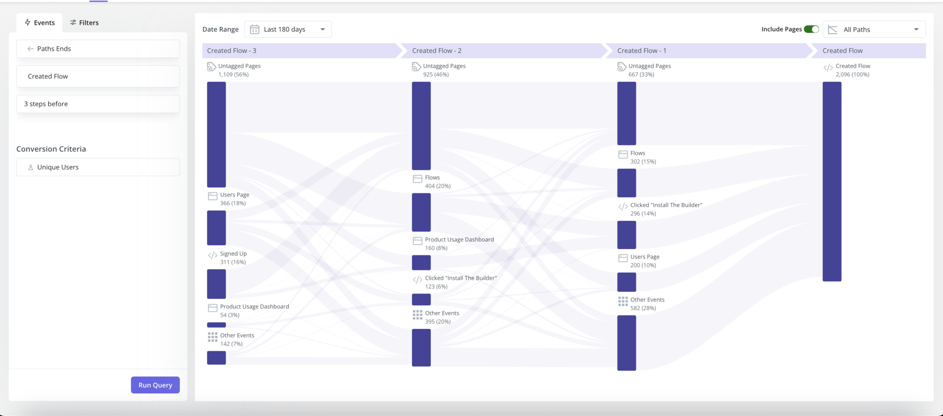Image resolution: width=943 pixels, height=416 pixels.
Task: Click the code icon next to Clicked "Install The Builder"
Action: pos(417,278)
